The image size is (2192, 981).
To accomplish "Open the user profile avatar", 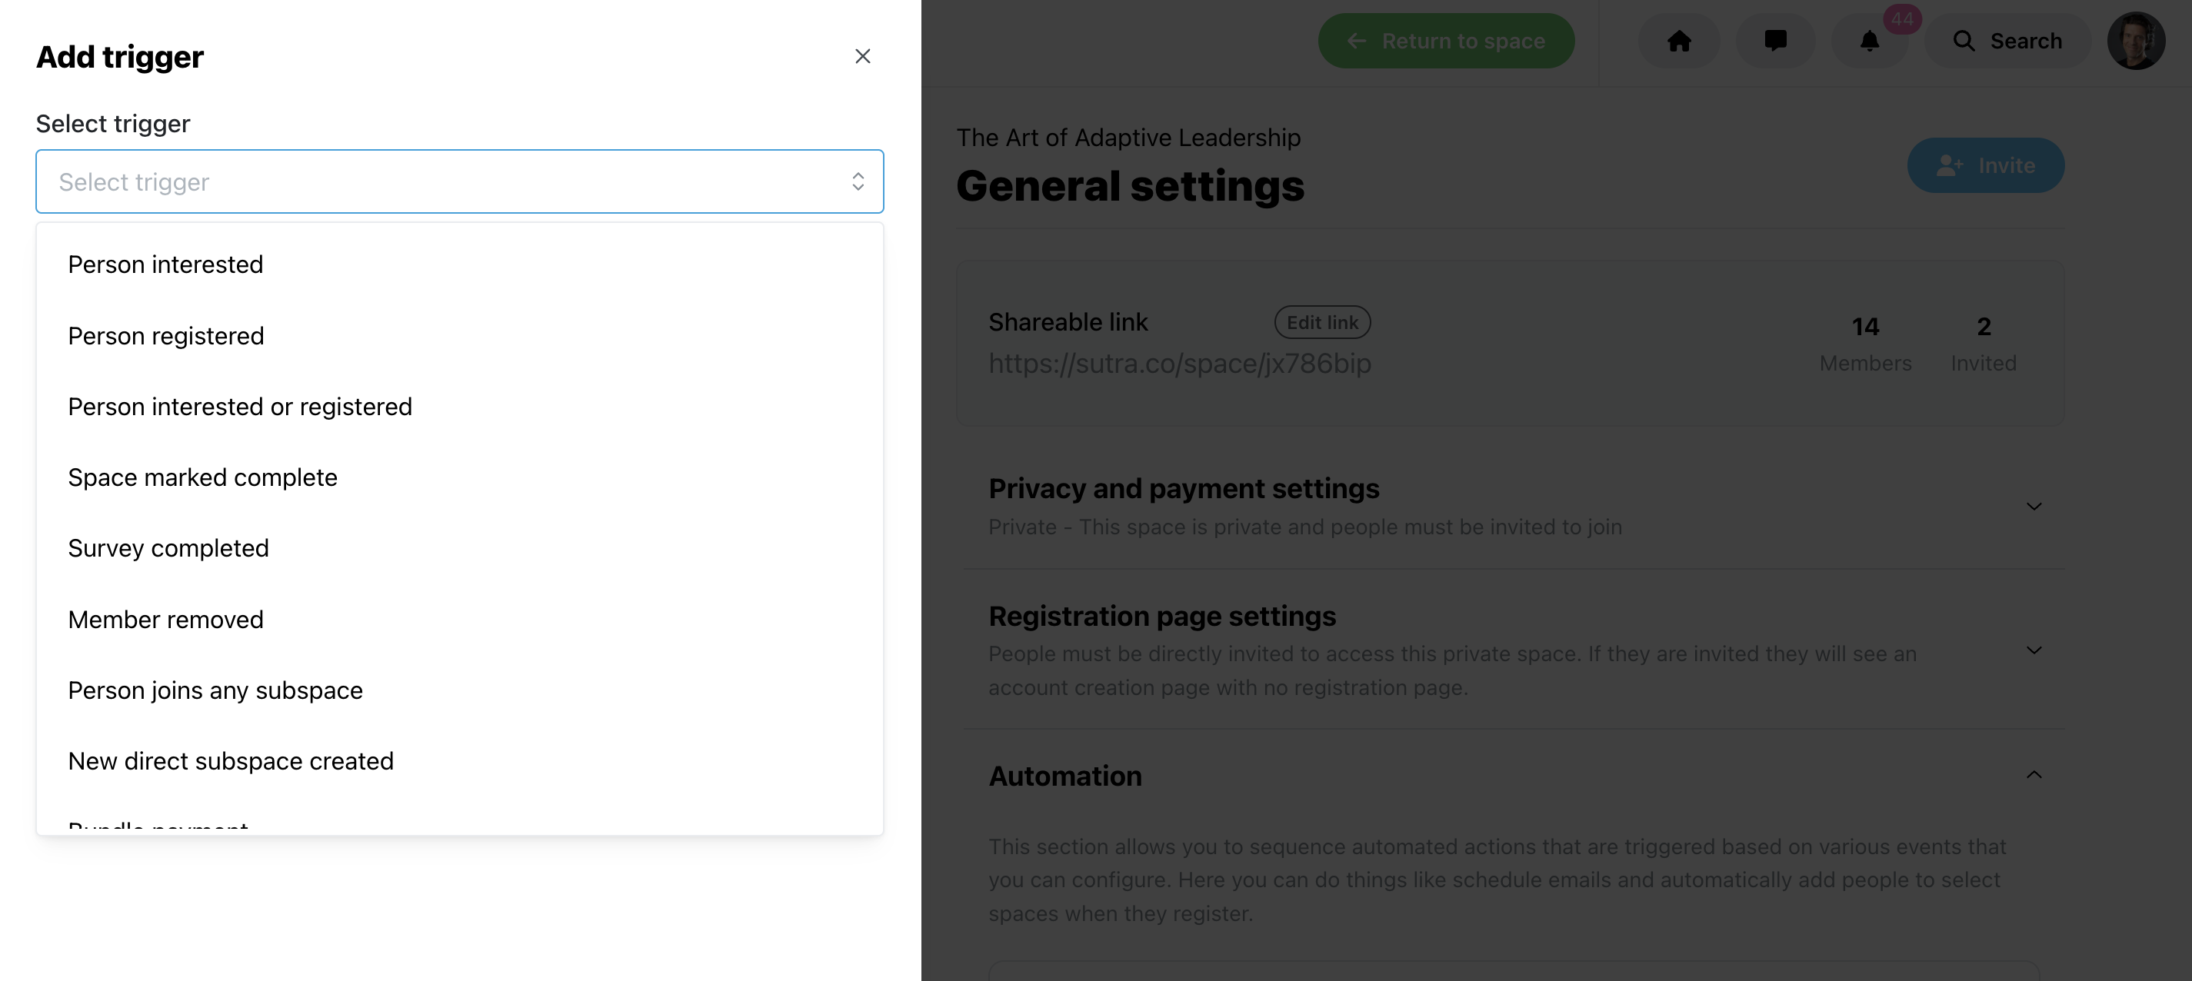I will (2135, 41).
